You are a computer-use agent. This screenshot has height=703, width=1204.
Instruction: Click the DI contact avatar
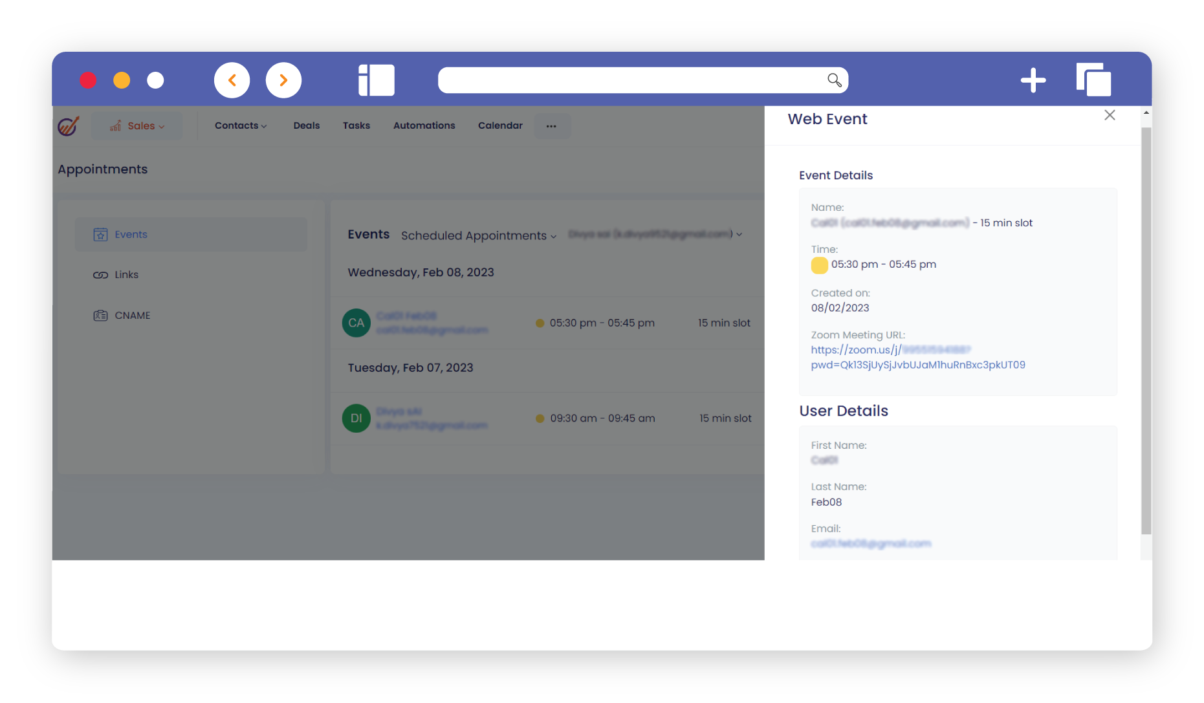pos(356,418)
